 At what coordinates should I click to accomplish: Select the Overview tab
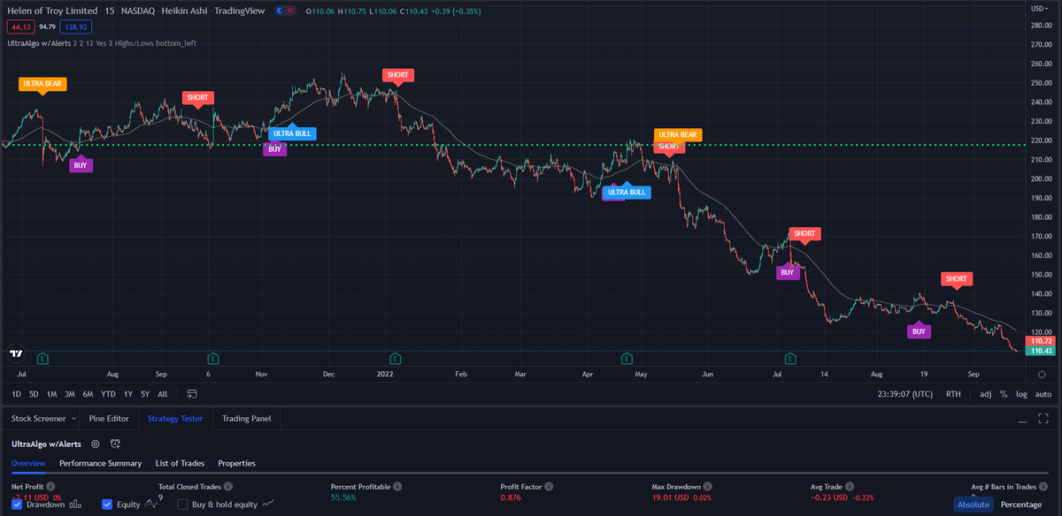coord(28,463)
